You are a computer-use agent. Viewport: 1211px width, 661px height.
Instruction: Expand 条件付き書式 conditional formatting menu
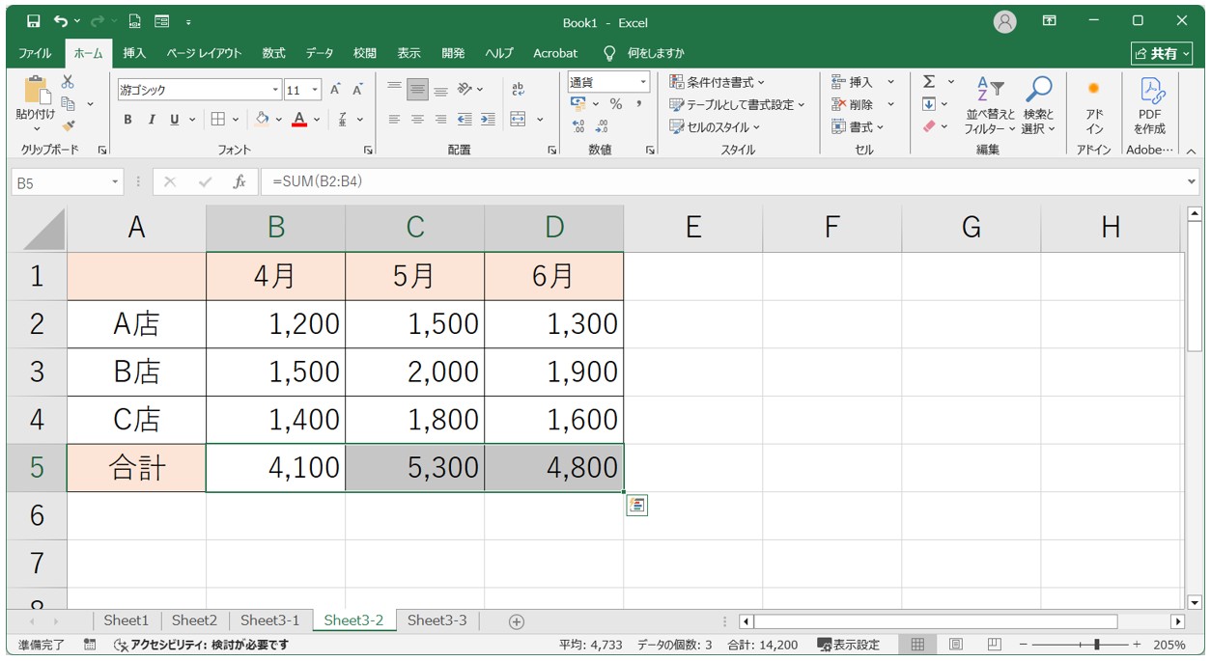(717, 82)
